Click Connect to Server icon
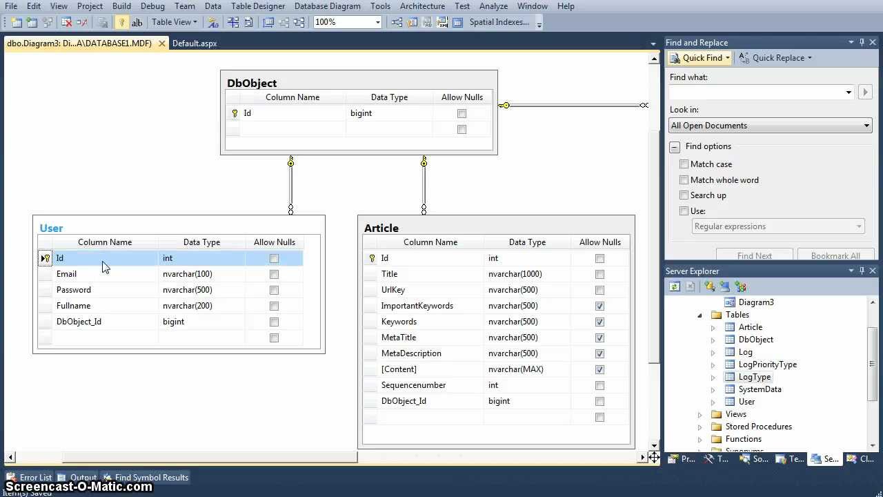883x497 pixels. pyautogui.click(x=724, y=286)
